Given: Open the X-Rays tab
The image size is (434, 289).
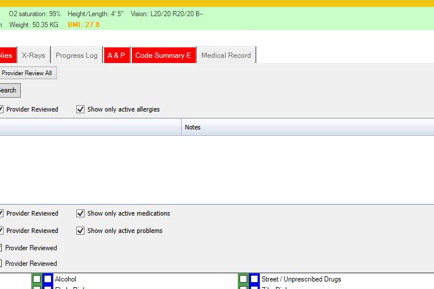Looking at the screenshot, I should point(34,55).
